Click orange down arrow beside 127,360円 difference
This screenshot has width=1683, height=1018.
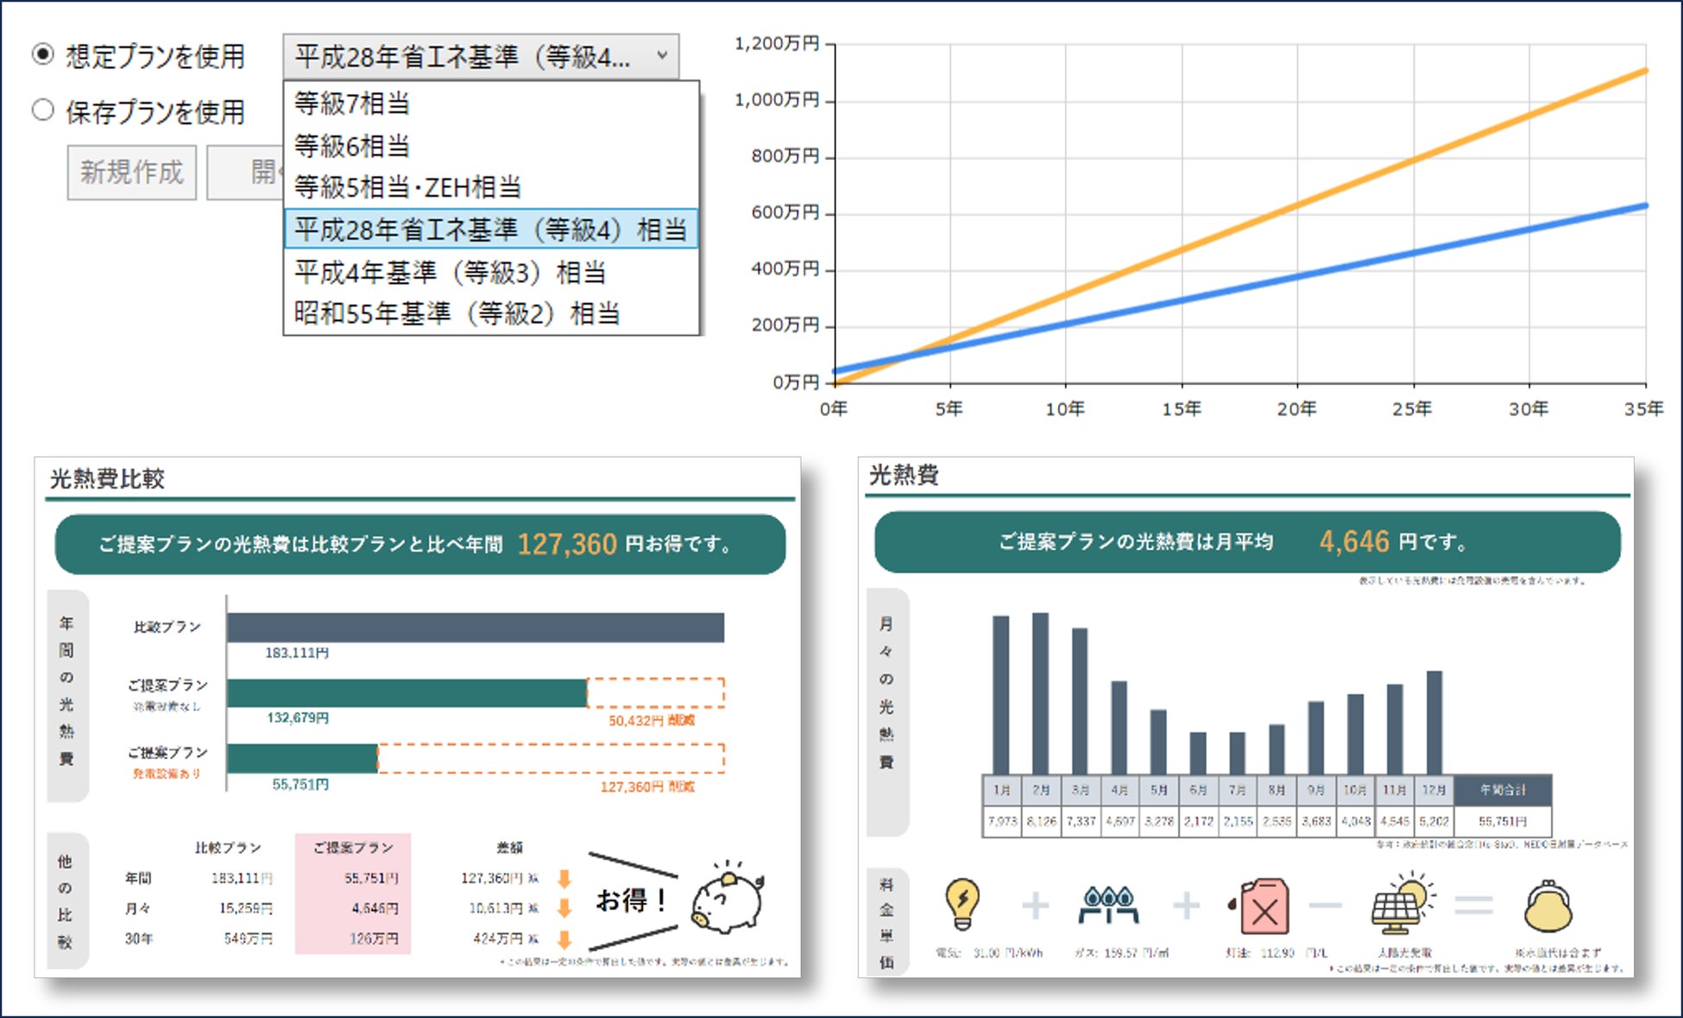coord(564,879)
